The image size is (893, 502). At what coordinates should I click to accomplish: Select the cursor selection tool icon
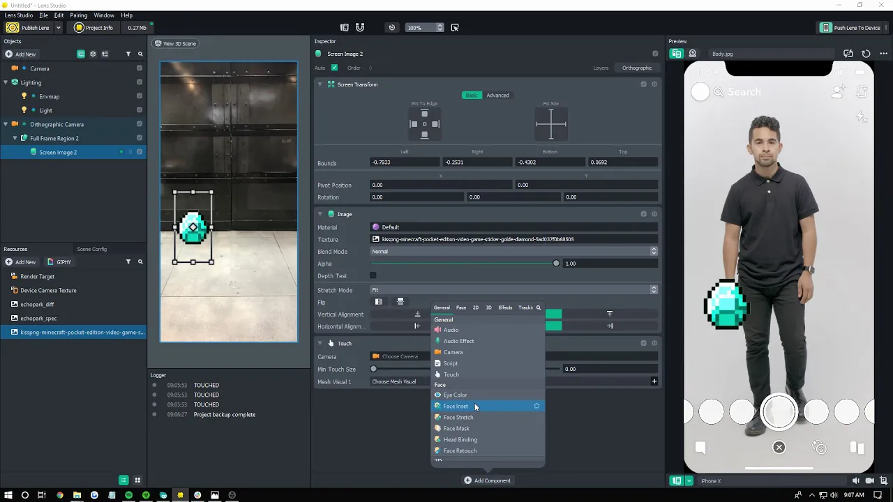pos(455,28)
